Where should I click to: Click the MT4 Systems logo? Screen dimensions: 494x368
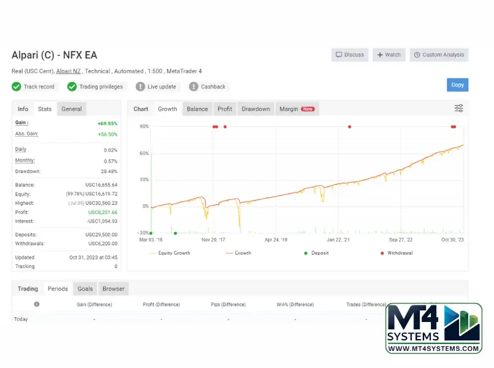[x=434, y=328]
